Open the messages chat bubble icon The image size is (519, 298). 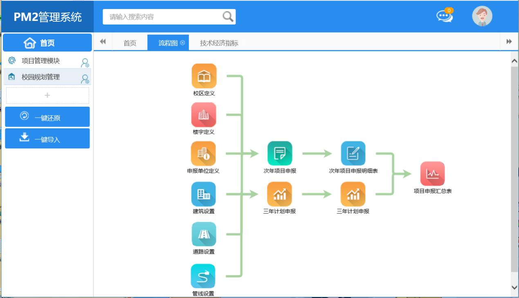pyautogui.click(x=444, y=16)
